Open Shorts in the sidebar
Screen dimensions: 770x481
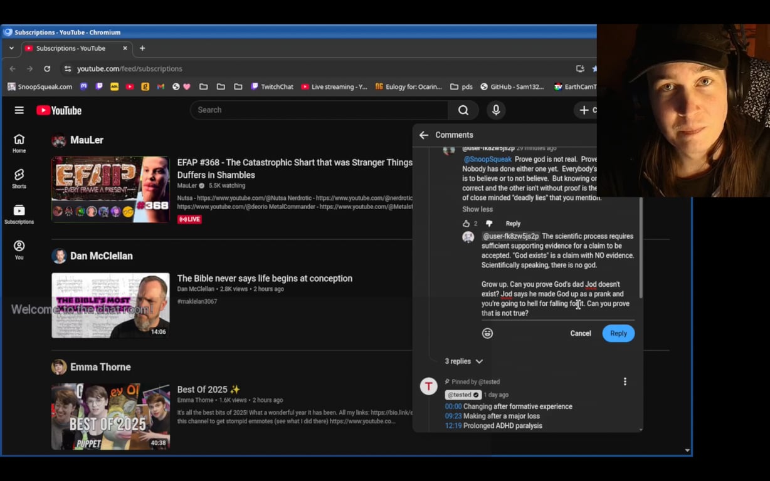[19, 178]
